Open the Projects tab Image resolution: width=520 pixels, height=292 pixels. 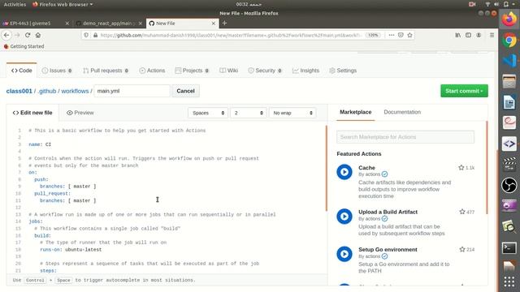pos(192,71)
